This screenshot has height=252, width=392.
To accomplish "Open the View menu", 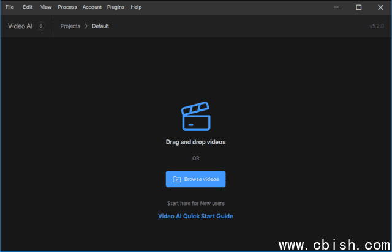I will pyautogui.click(x=46, y=7).
